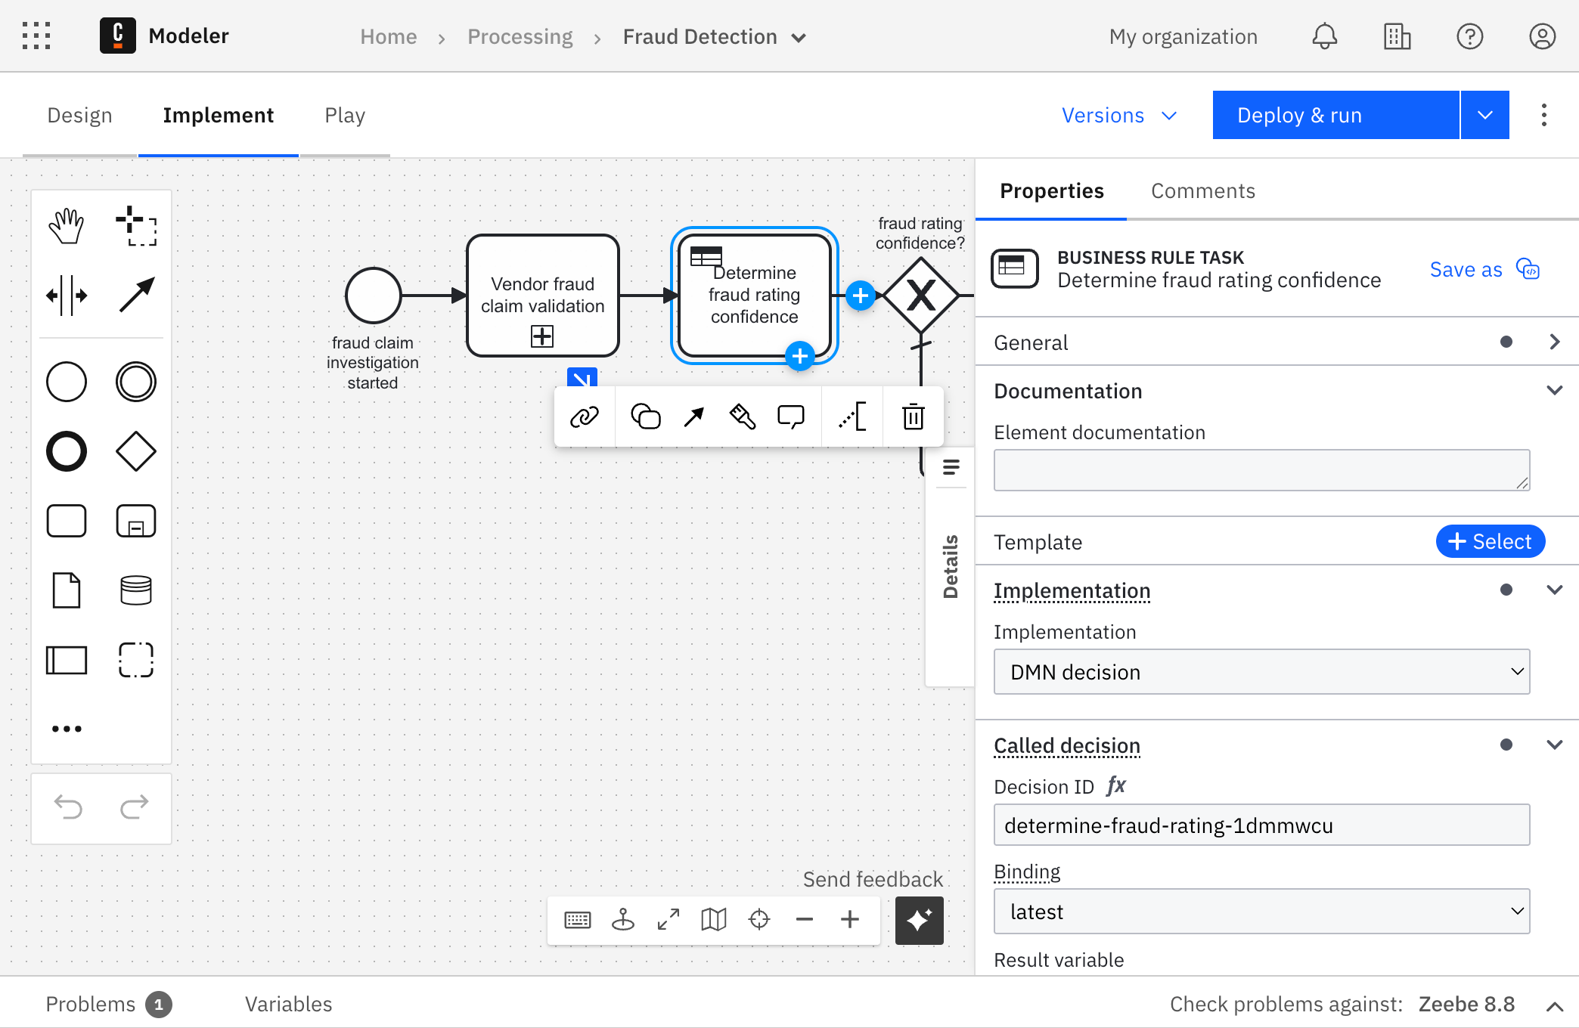
Task: Open the help question mark icon
Action: click(1469, 36)
